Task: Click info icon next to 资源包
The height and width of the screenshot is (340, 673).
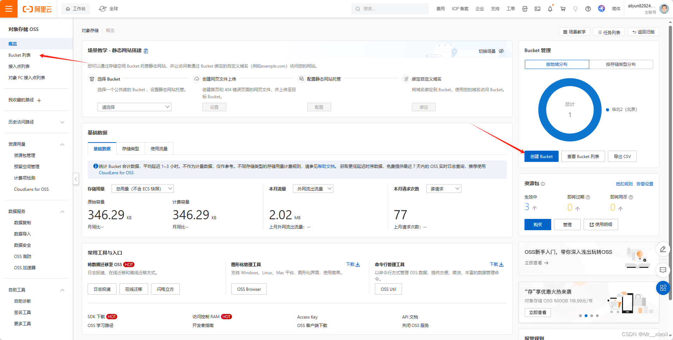Action: [x=543, y=184]
